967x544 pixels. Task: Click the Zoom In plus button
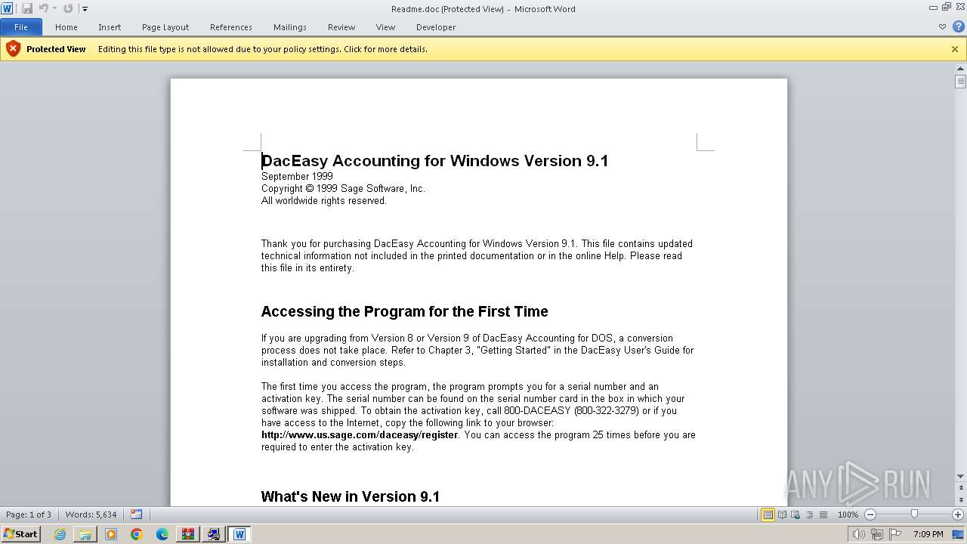click(x=958, y=515)
